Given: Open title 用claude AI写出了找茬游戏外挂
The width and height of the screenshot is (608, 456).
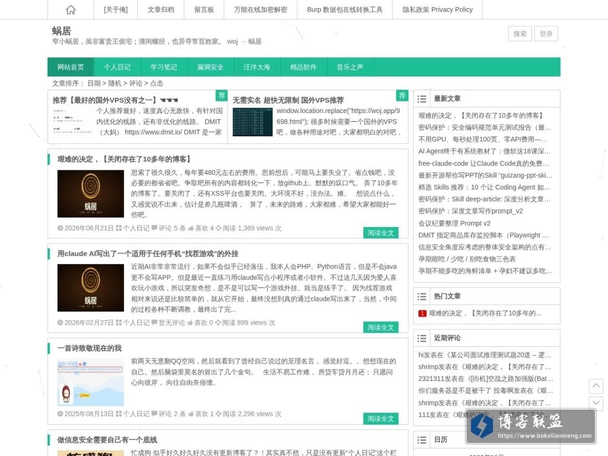Looking at the screenshot, I should pos(148,253).
